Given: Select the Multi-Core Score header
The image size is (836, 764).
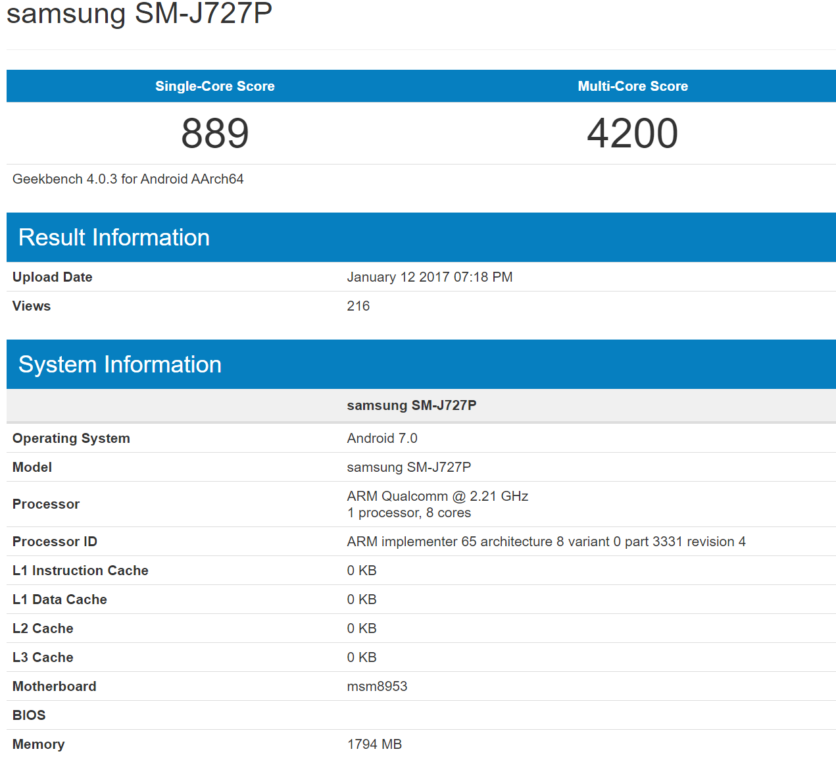Looking at the screenshot, I should pyautogui.click(x=632, y=86).
